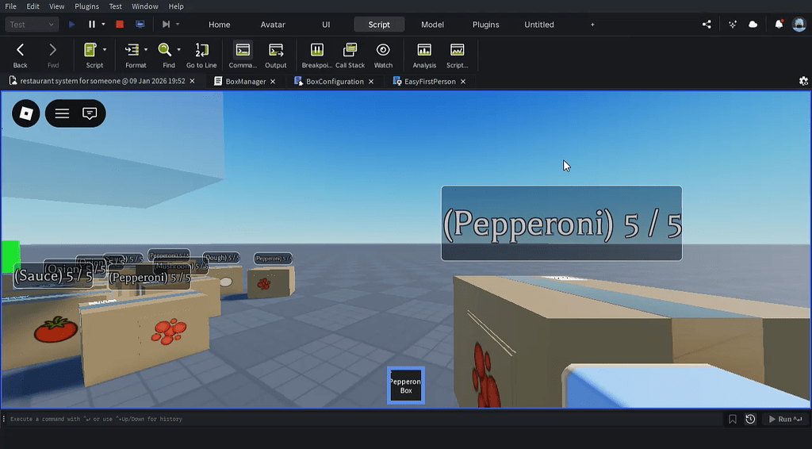Open the Edit menu

tap(33, 6)
